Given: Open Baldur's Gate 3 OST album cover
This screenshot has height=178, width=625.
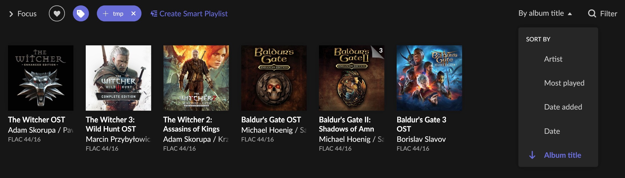Looking at the screenshot, I should click(x=429, y=78).
